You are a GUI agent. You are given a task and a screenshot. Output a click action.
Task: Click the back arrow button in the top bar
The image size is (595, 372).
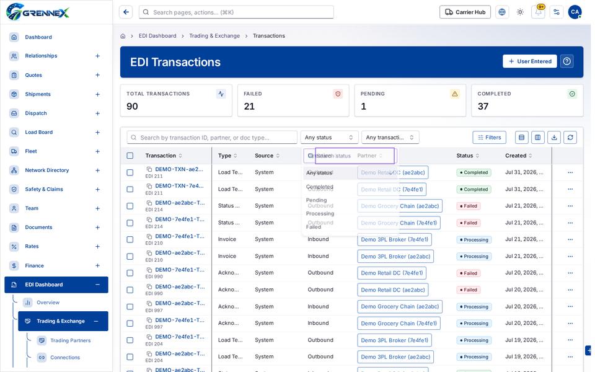tap(126, 12)
